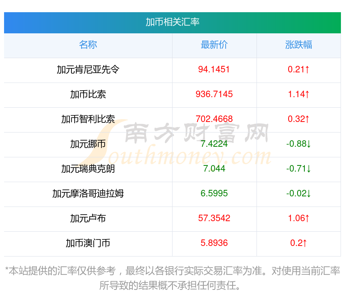The width and height of the screenshot is (345, 298).
Task: Click the change value -0.02↓
Action: (299, 194)
